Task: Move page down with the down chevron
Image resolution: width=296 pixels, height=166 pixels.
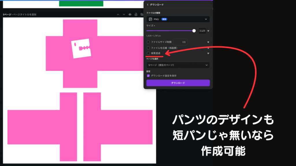Action: [124, 14]
